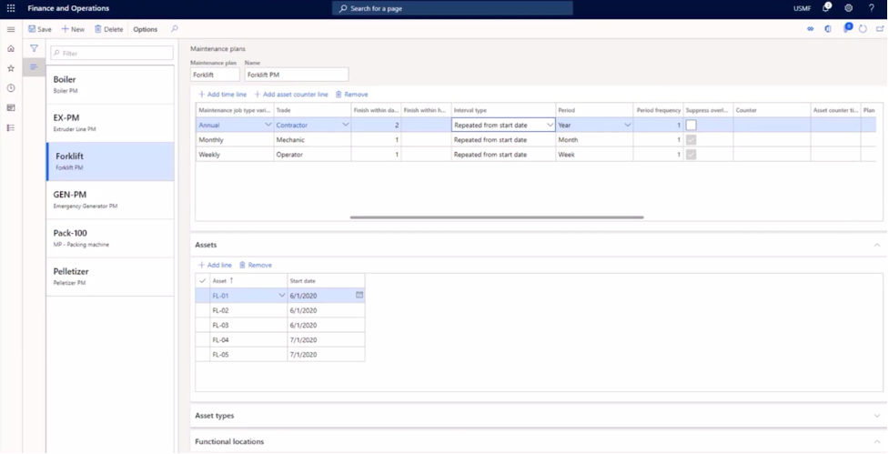Toggle Suppress overlap checkbox on Monthly row
This screenshot has height=454, width=889.
tap(692, 140)
